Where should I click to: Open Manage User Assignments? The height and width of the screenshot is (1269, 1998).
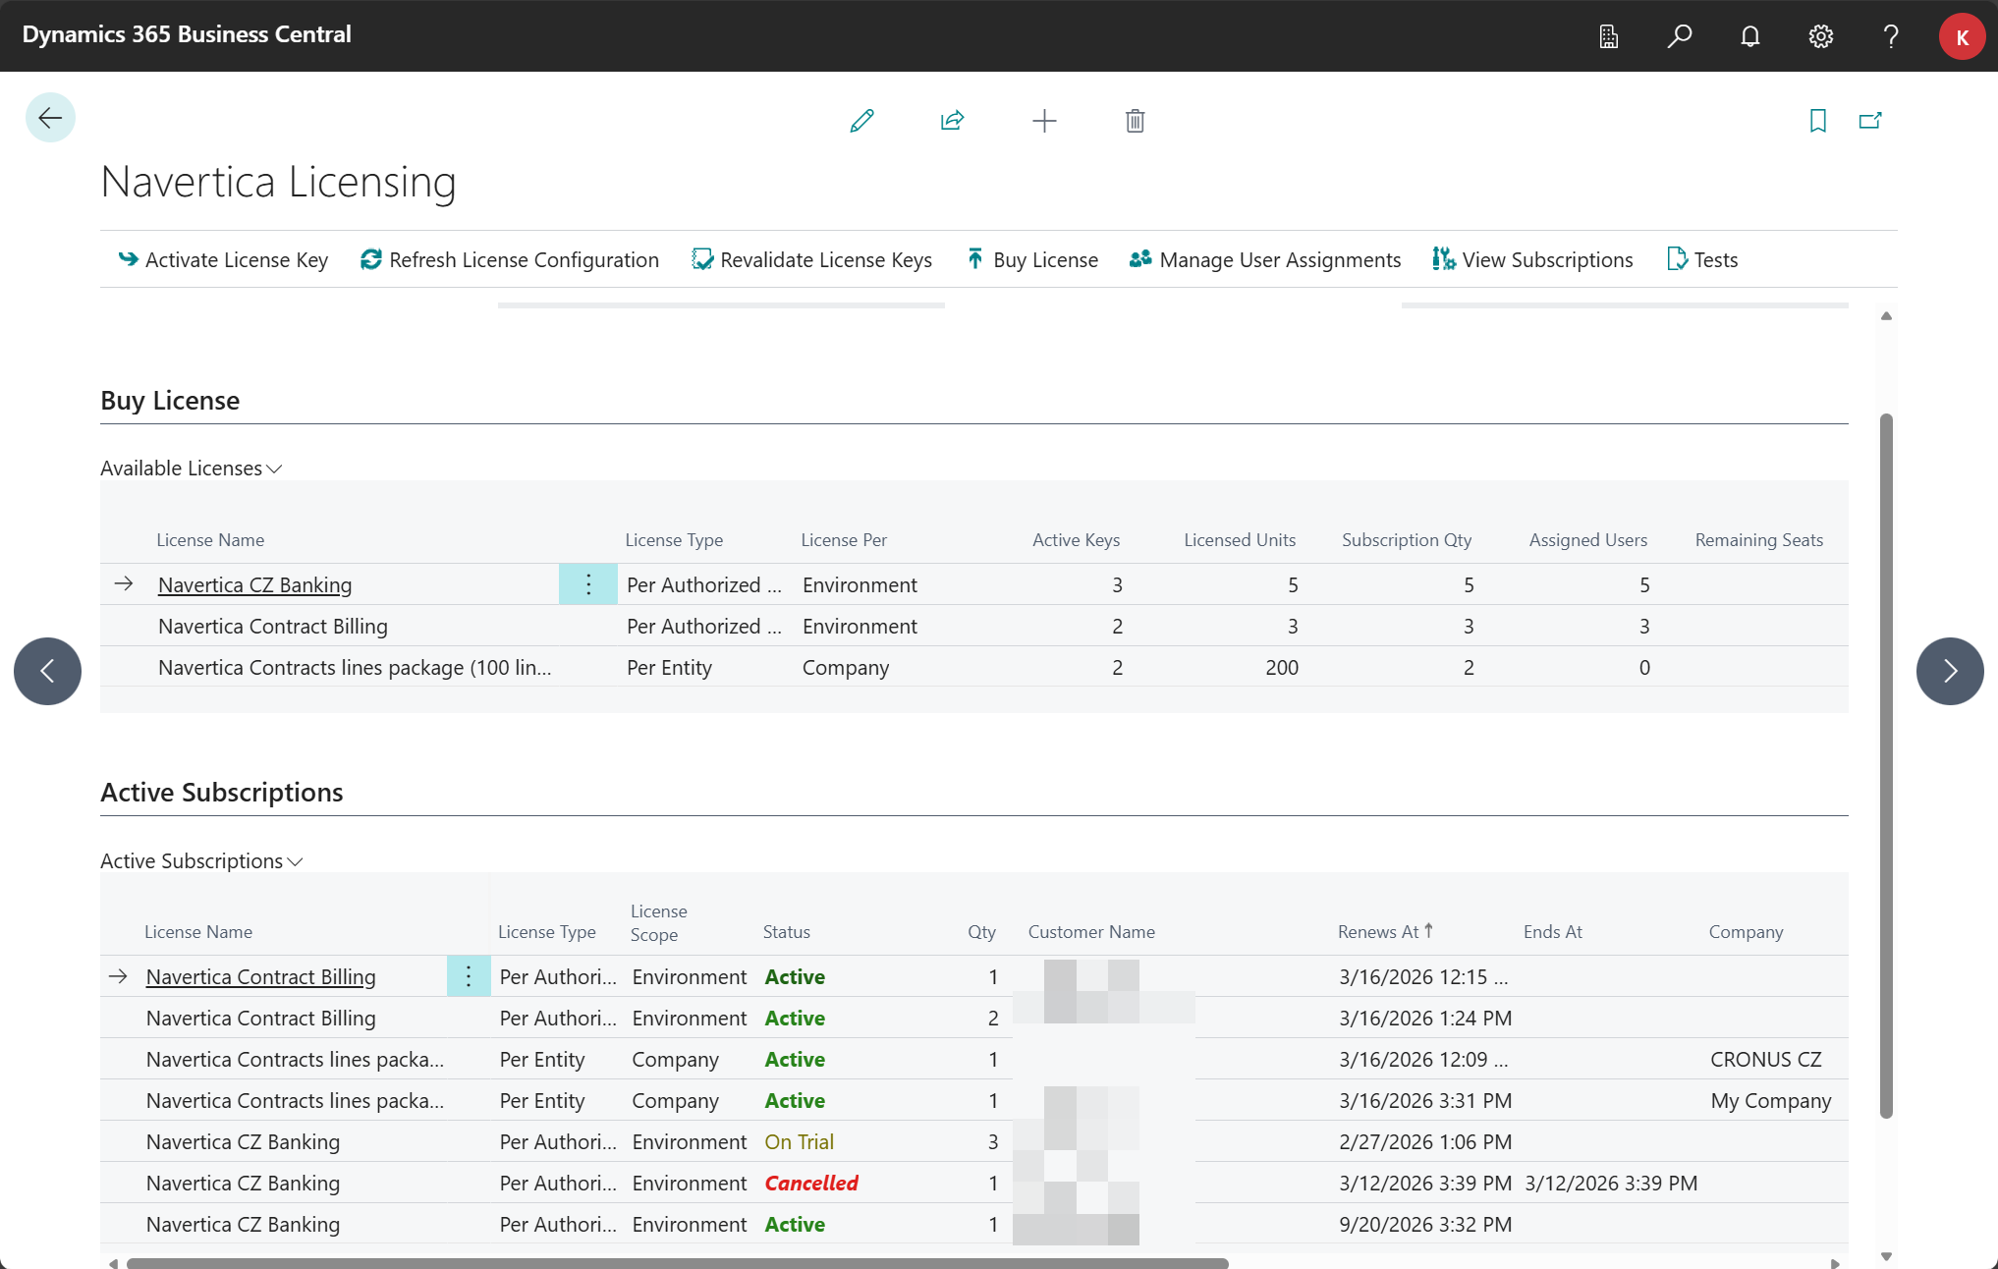click(1265, 259)
